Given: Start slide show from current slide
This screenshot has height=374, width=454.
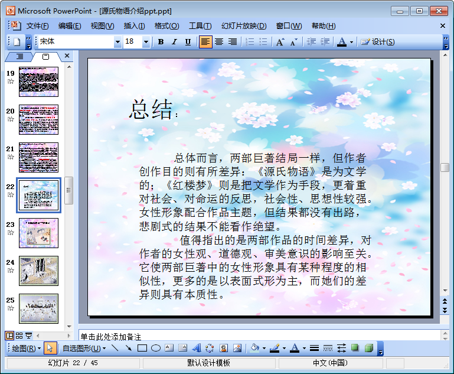Looking at the screenshot, I should click(29, 336).
